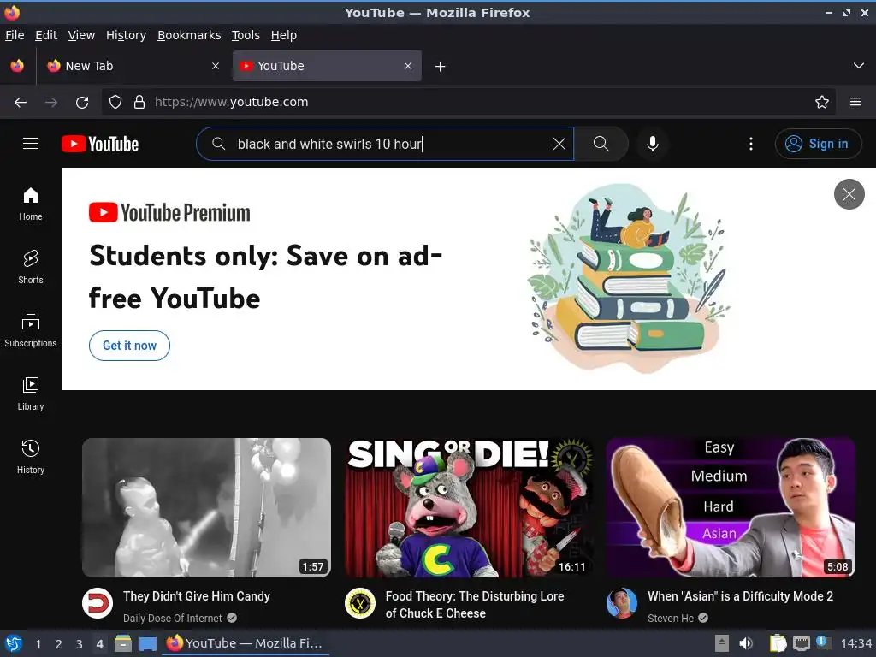Click Get it now button
Screen dimensions: 876x657
pos(130,346)
